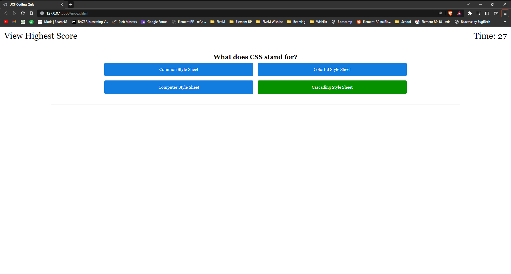Click View Highest Score
Image resolution: width=511 pixels, height=274 pixels.
[x=41, y=36]
